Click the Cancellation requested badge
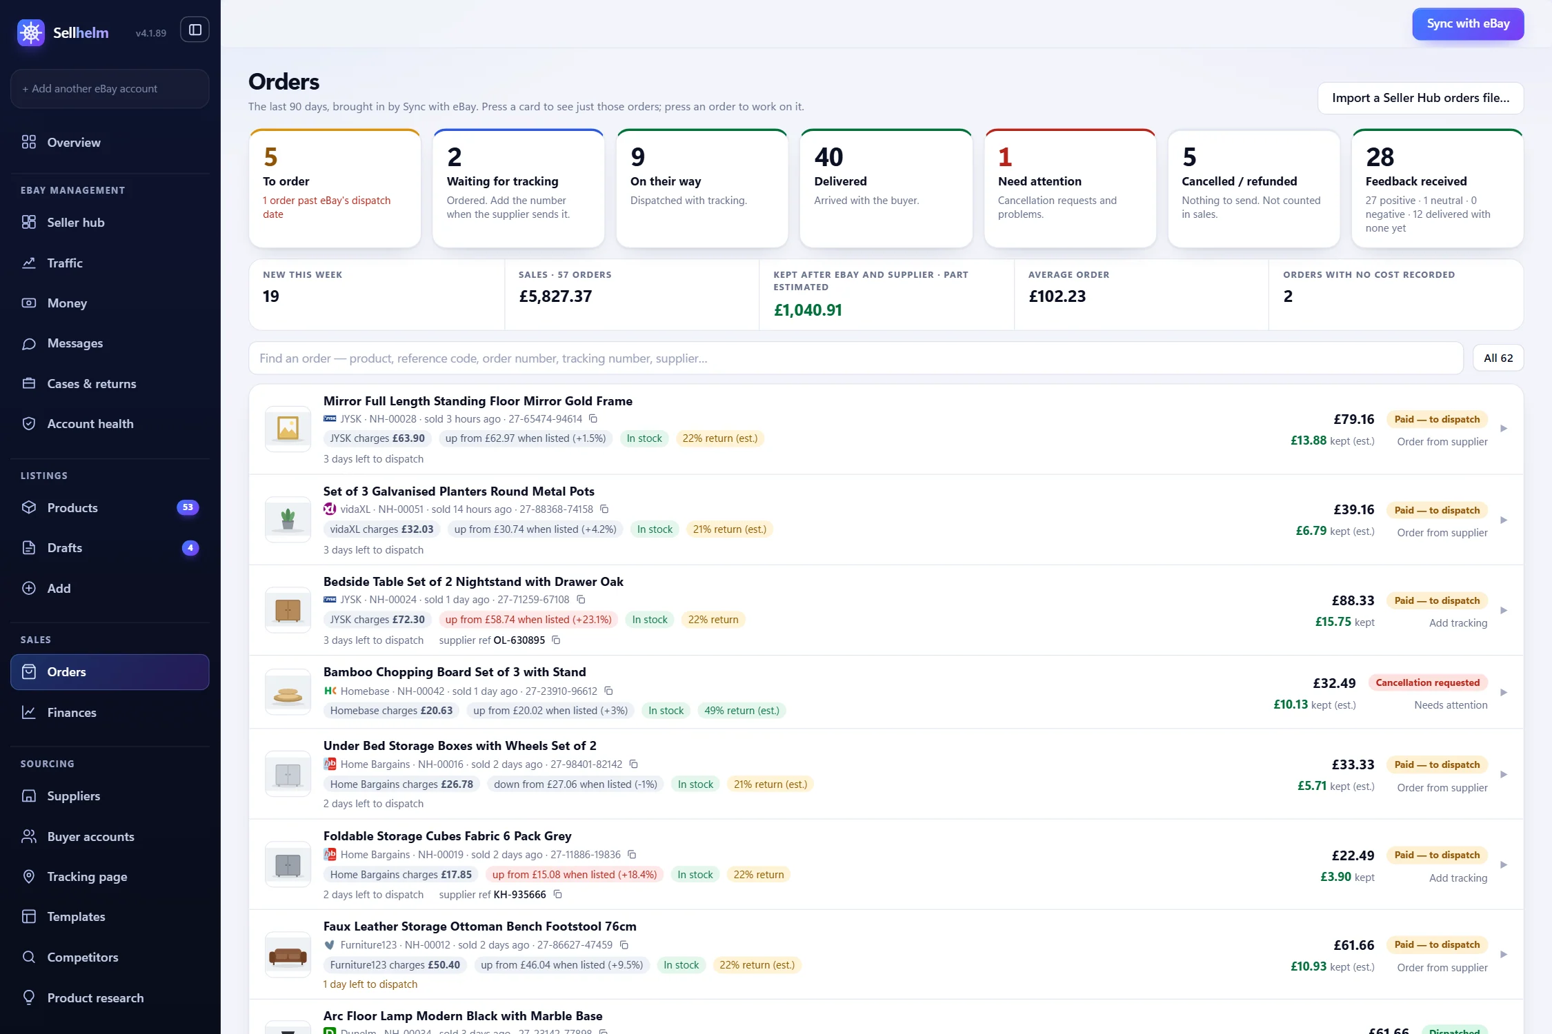 click(1427, 682)
